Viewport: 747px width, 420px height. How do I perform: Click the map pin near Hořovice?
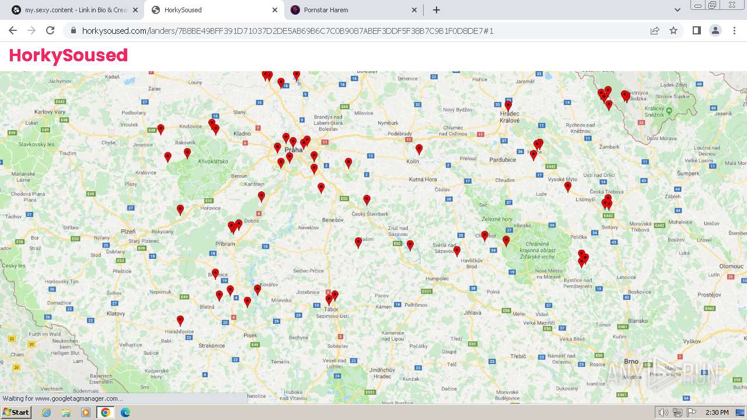tap(180, 211)
